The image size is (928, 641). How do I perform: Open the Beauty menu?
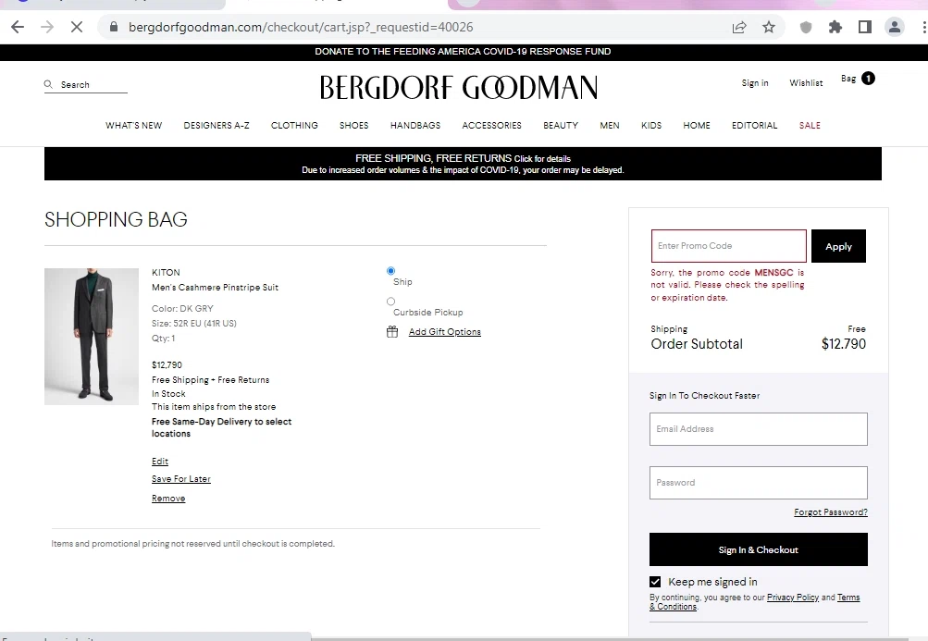pos(561,126)
